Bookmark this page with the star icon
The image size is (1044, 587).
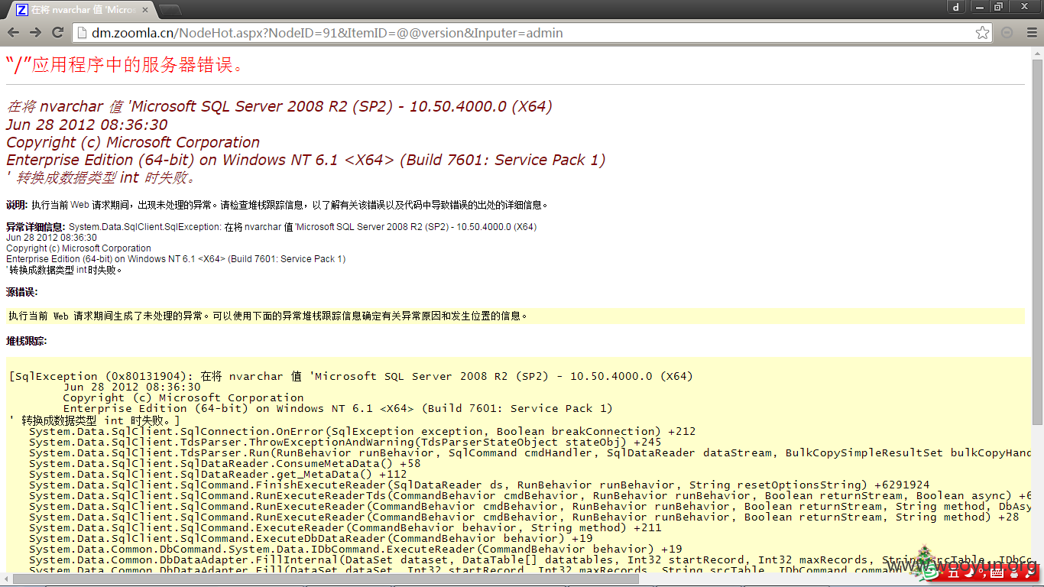(983, 33)
